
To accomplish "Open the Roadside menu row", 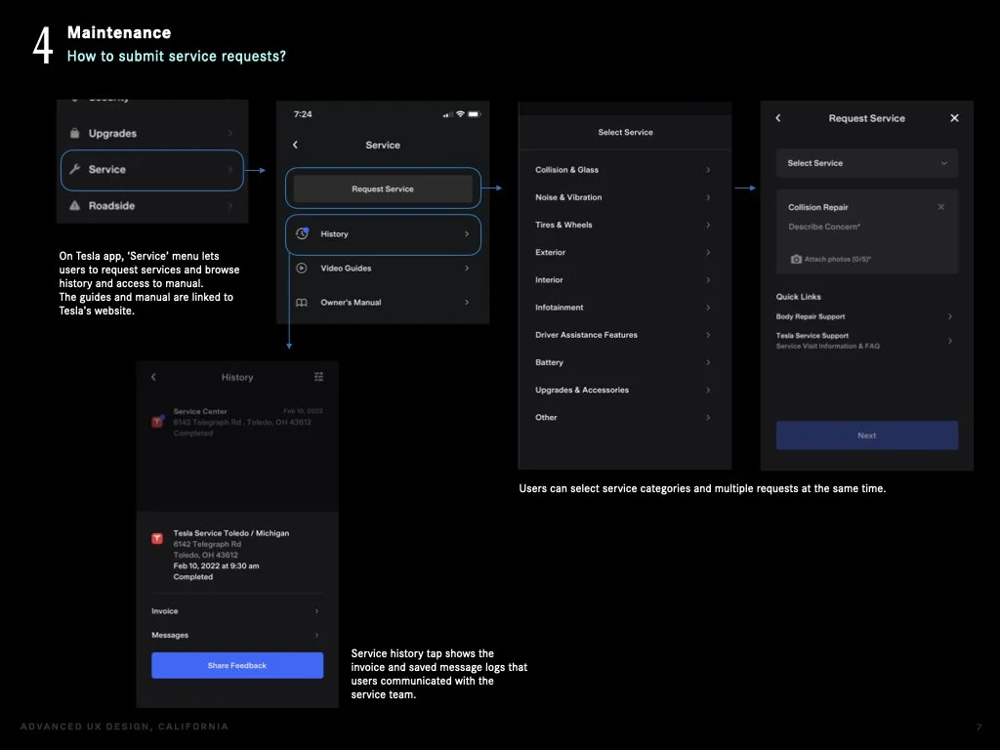I will click(151, 205).
